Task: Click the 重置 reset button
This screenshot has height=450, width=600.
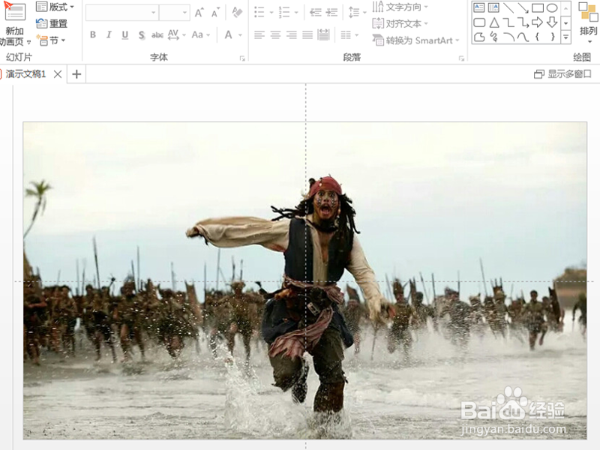Action: pyautogui.click(x=52, y=24)
